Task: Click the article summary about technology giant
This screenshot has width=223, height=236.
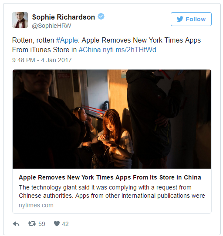Action: pos(112,192)
